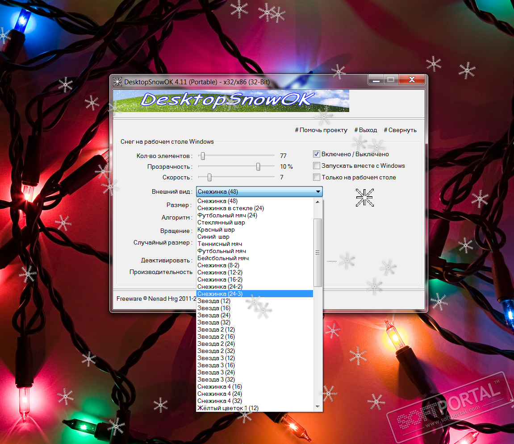
Task: Select Звезда 2 (32) entry
Action: 255,351
